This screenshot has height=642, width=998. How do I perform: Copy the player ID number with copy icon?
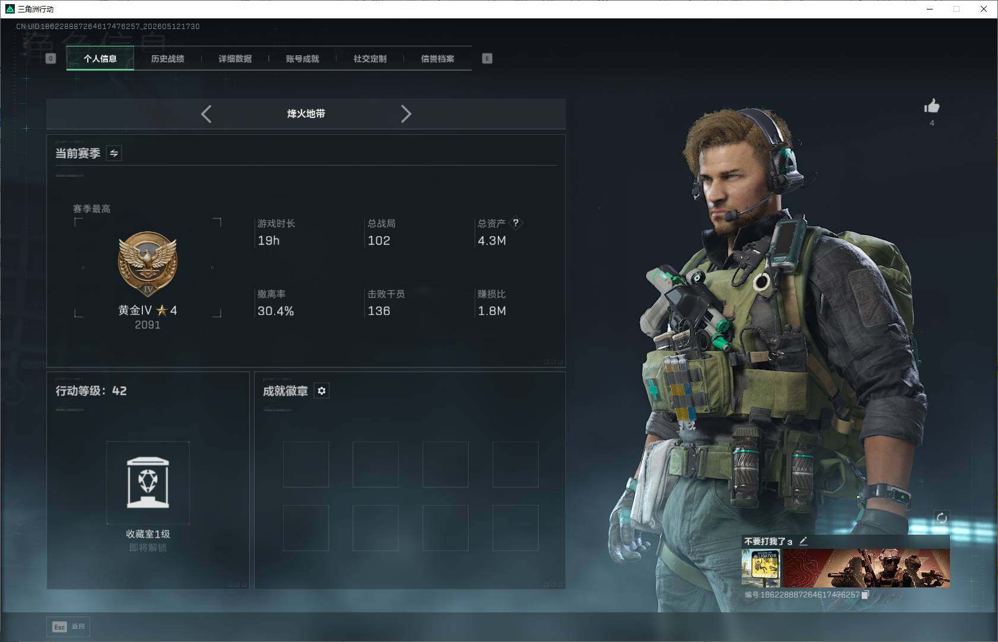click(865, 595)
